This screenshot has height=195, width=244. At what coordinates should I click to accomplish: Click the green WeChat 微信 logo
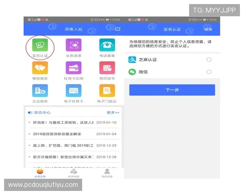point(132,72)
